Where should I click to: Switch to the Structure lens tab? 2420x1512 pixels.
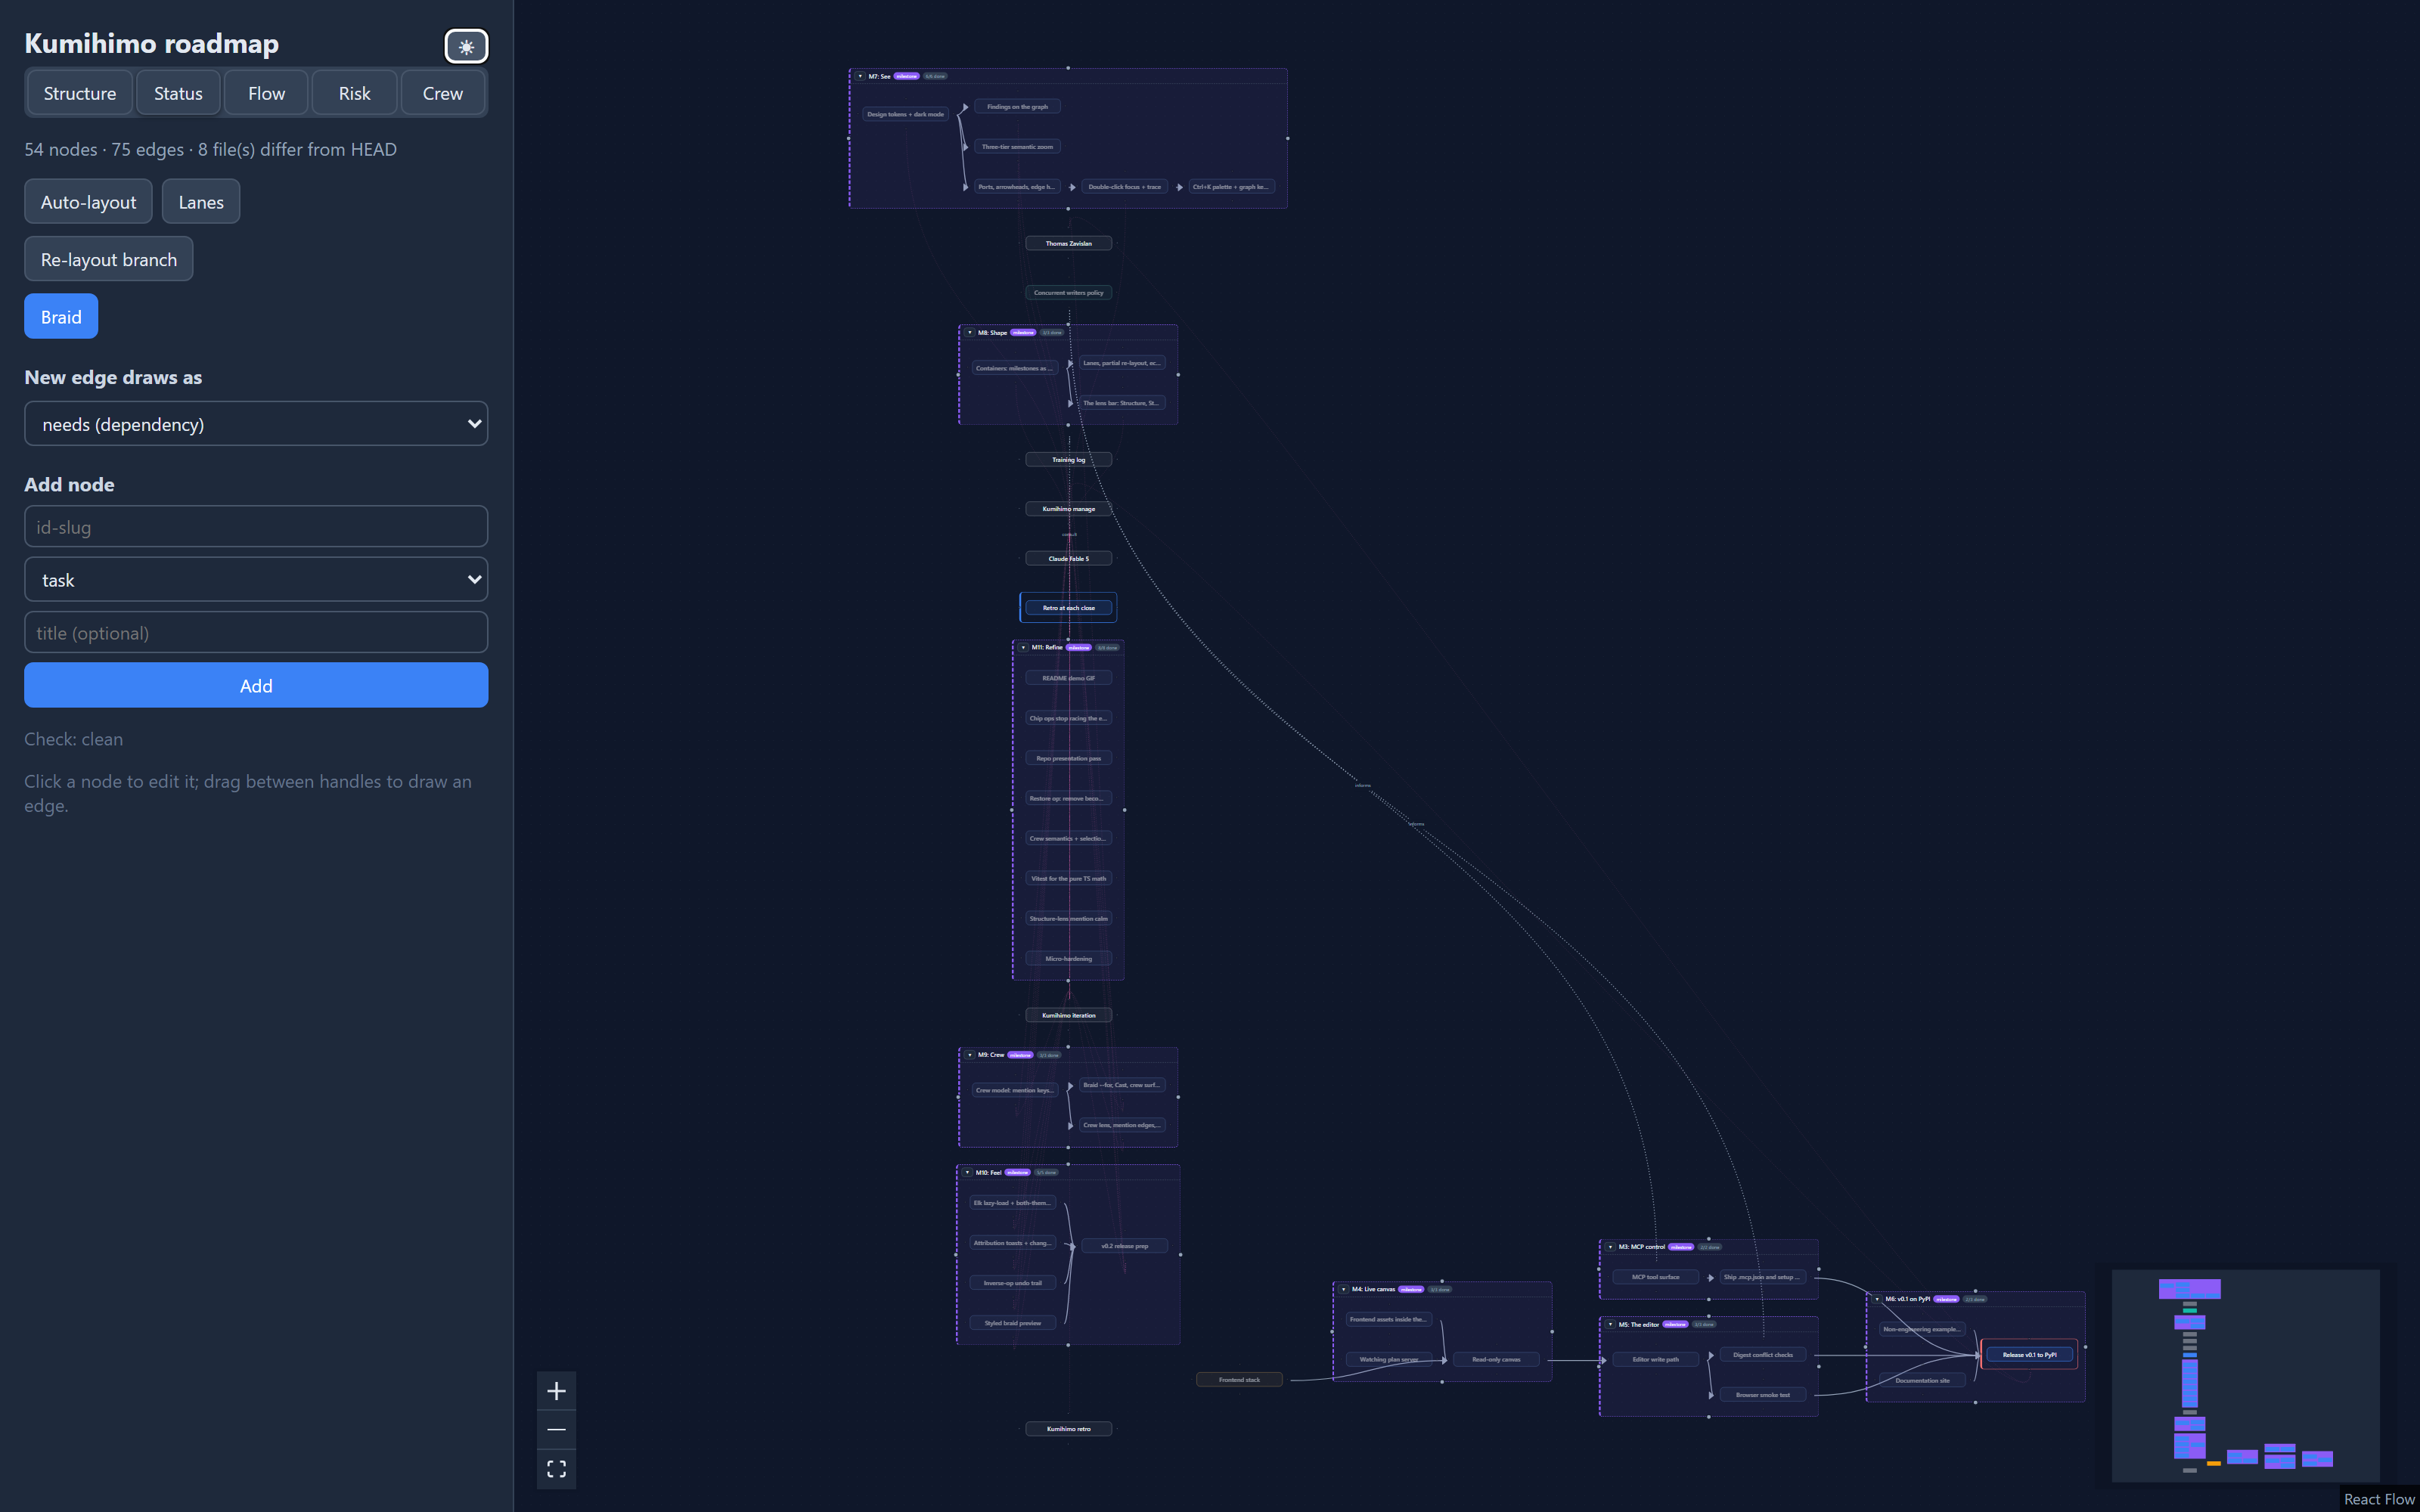[x=80, y=93]
